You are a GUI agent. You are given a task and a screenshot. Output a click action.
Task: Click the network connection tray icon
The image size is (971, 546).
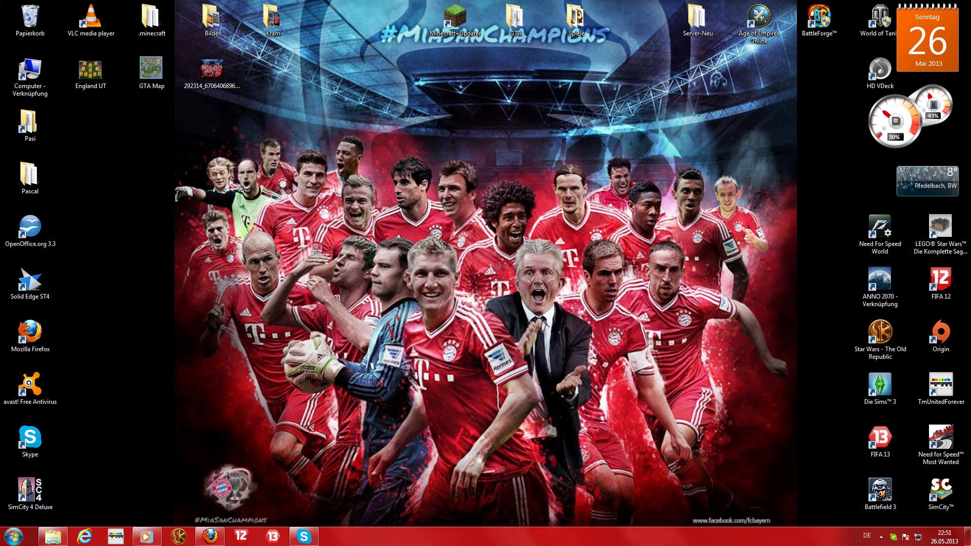[x=918, y=537]
